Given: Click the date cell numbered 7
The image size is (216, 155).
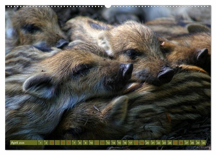Looking at the screenshot, I should pyautogui.click(x=74, y=143).
